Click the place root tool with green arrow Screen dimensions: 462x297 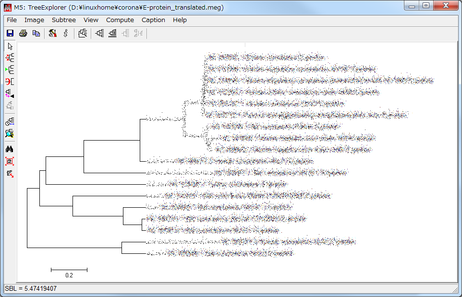click(x=10, y=70)
